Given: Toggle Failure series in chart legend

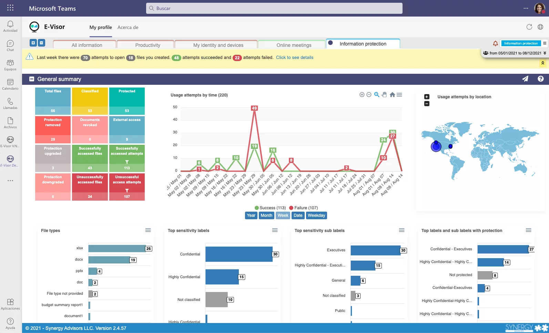Looking at the screenshot, I should [x=304, y=208].
